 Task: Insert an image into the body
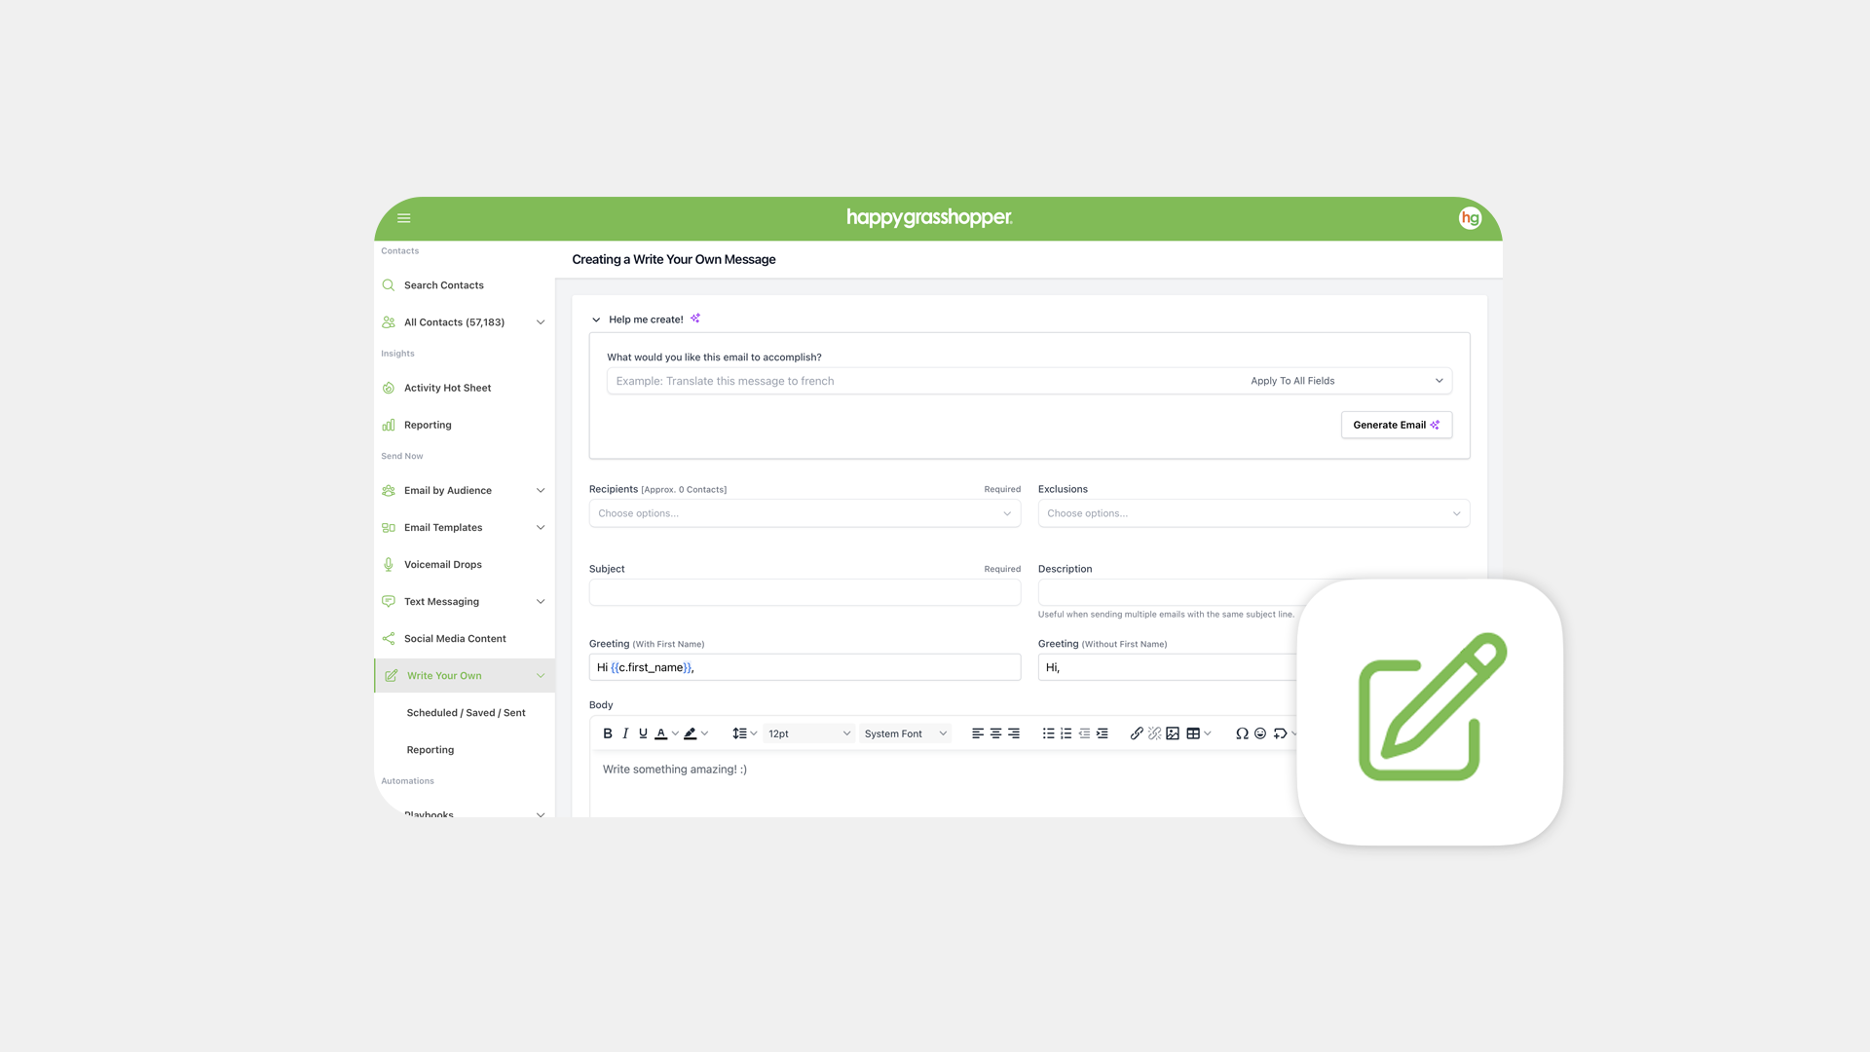1173,733
